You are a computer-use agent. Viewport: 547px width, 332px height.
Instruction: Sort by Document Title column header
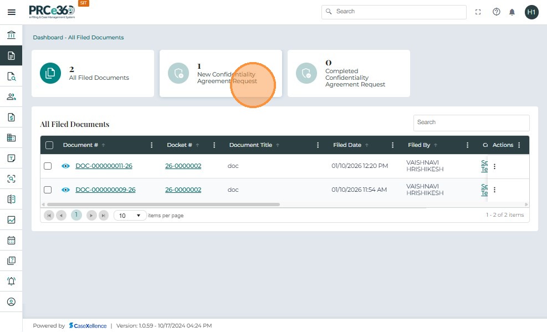[x=251, y=145]
